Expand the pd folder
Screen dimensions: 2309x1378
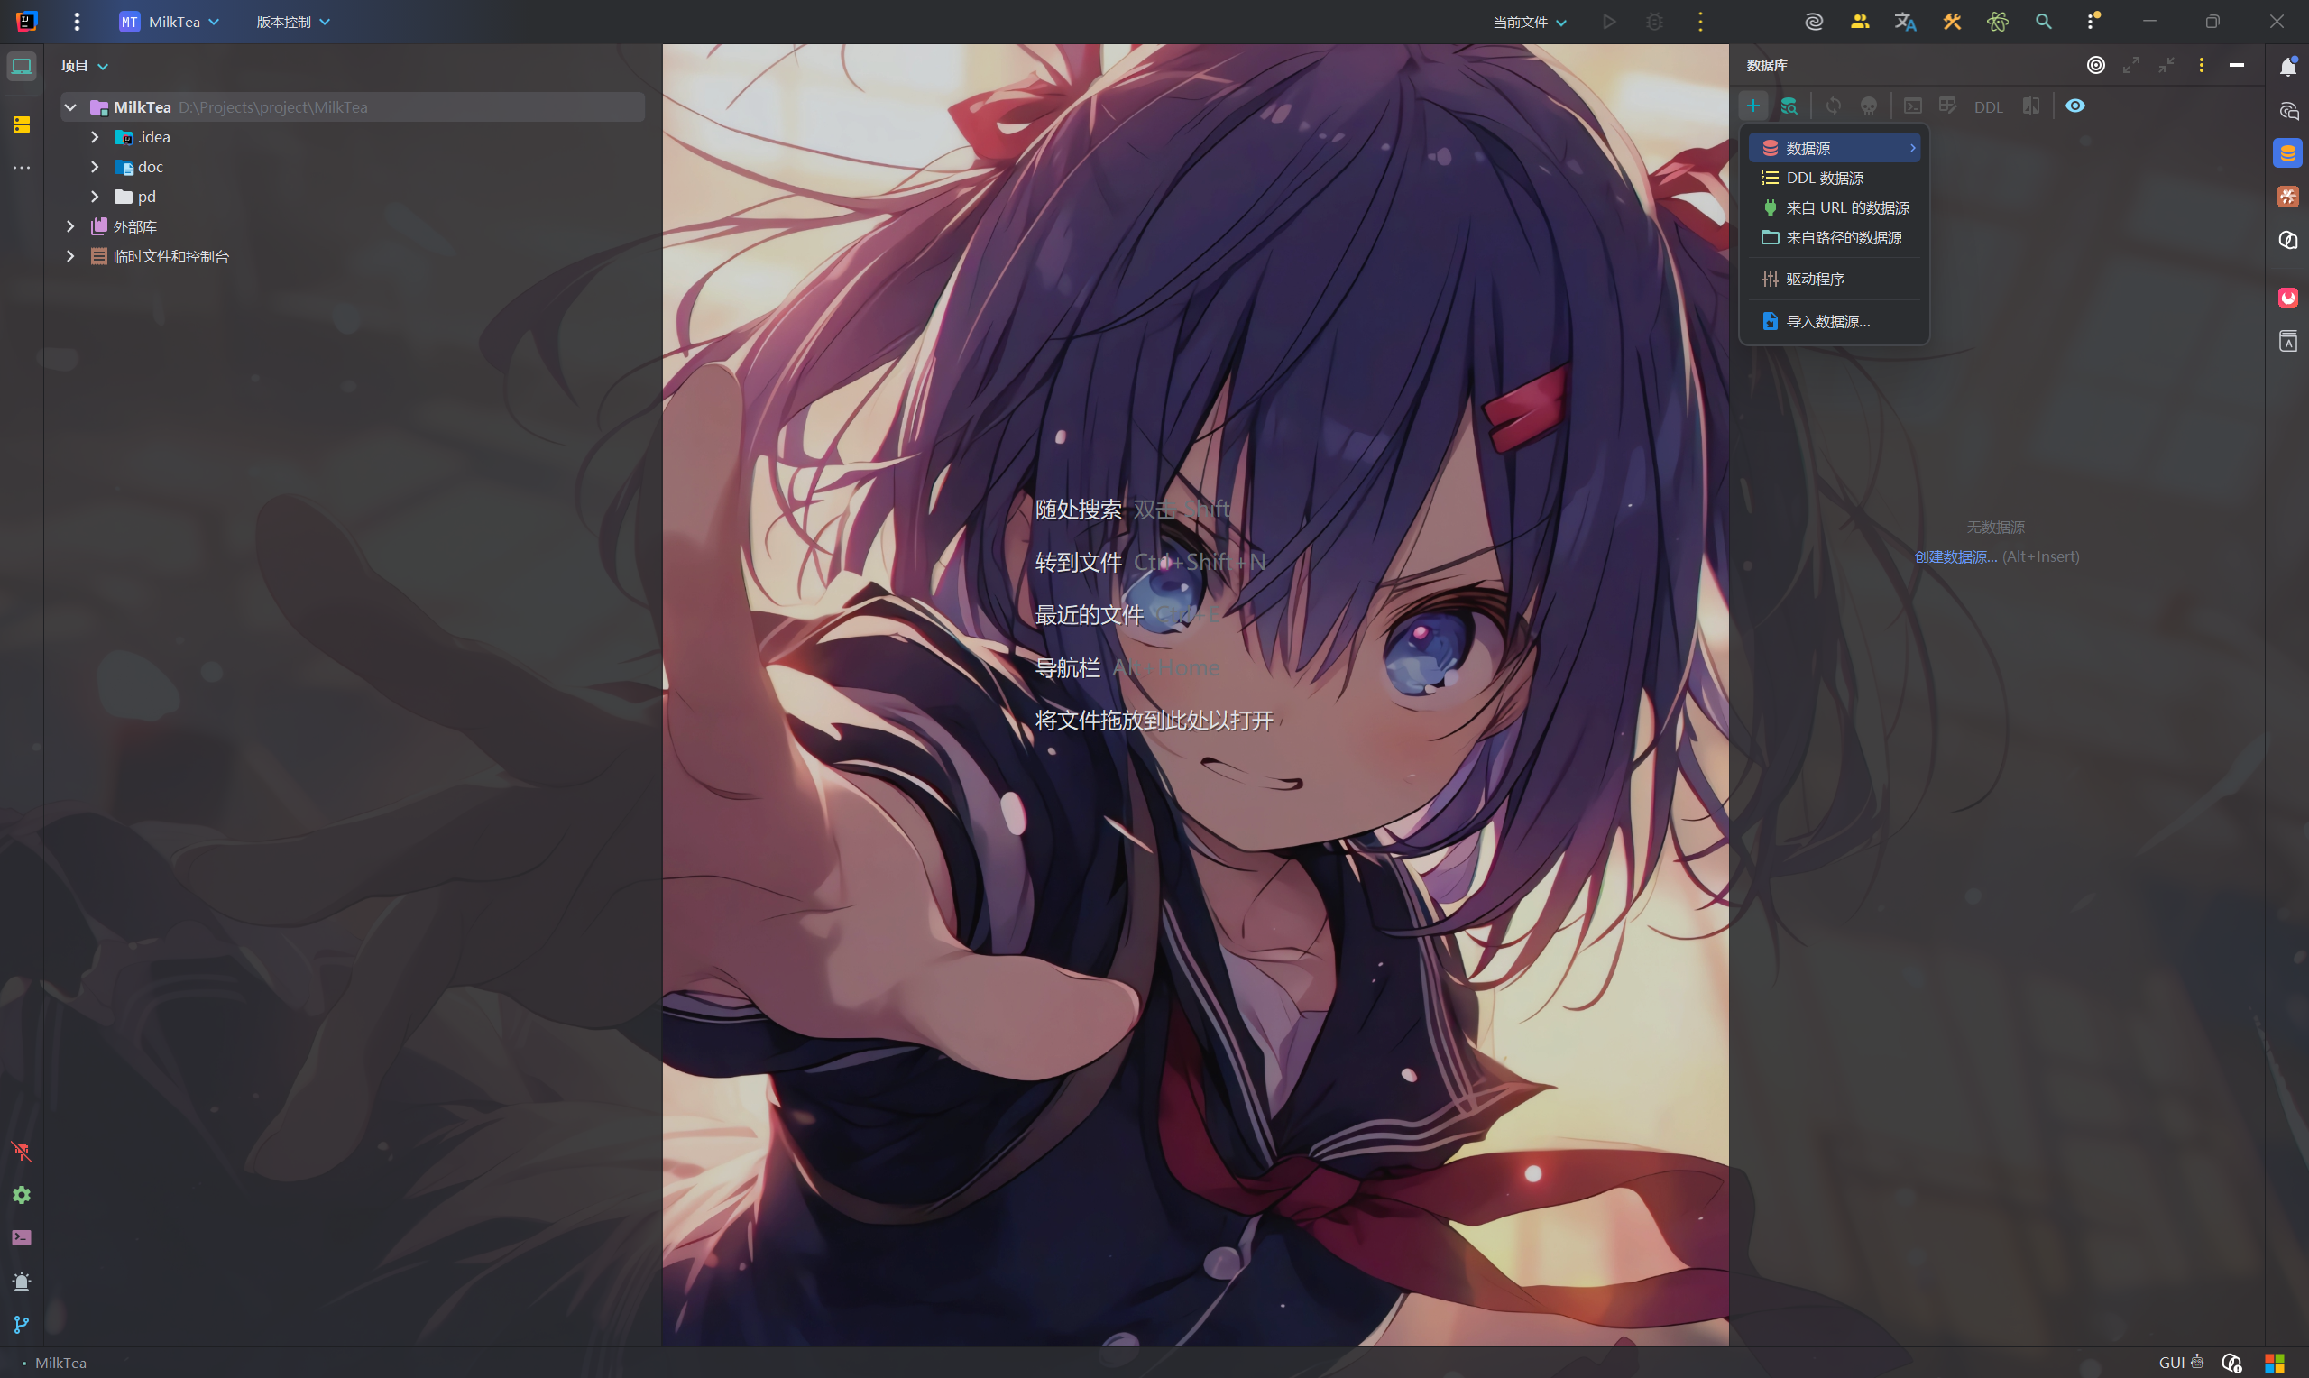coord(95,197)
